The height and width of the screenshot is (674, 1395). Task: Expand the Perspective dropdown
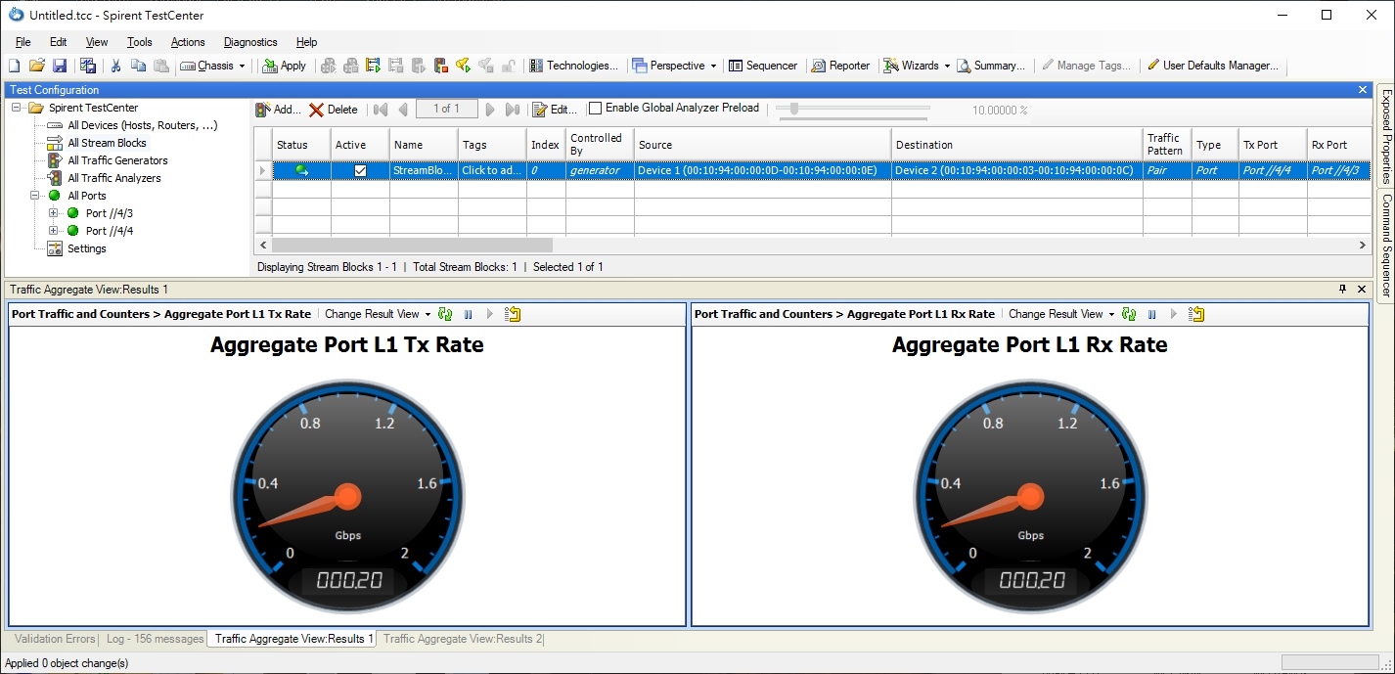pyautogui.click(x=713, y=66)
